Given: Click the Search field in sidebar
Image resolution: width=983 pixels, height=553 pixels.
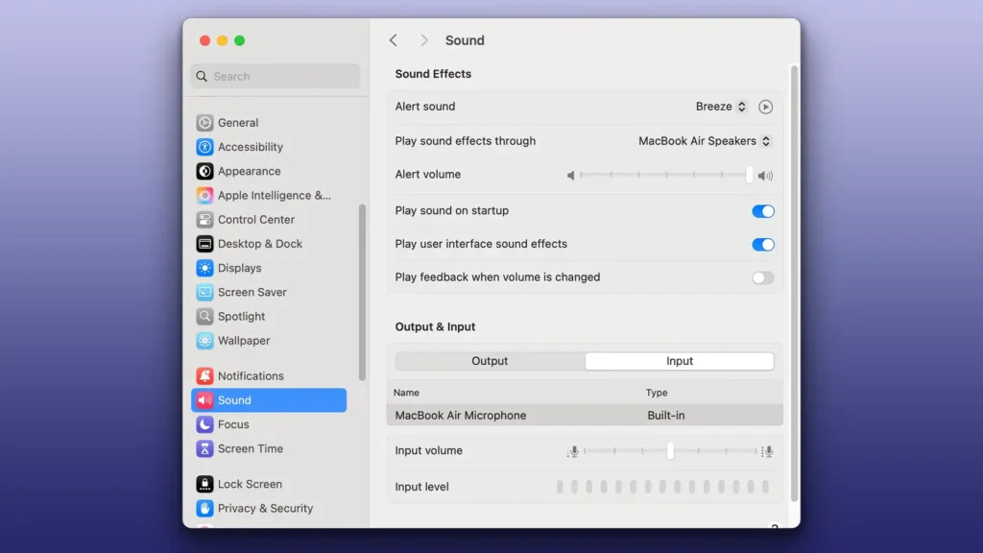Looking at the screenshot, I should (x=276, y=77).
